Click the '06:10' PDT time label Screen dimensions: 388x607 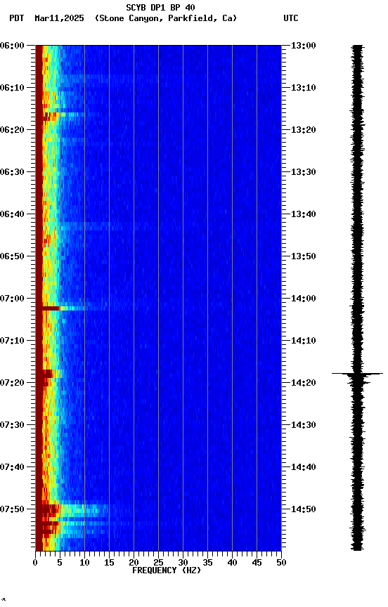(12, 88)
